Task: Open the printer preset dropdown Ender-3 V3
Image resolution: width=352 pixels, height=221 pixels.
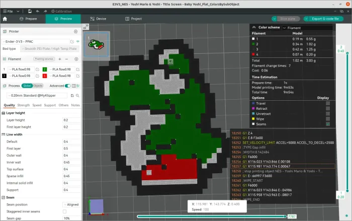Action: pos(36,42)
